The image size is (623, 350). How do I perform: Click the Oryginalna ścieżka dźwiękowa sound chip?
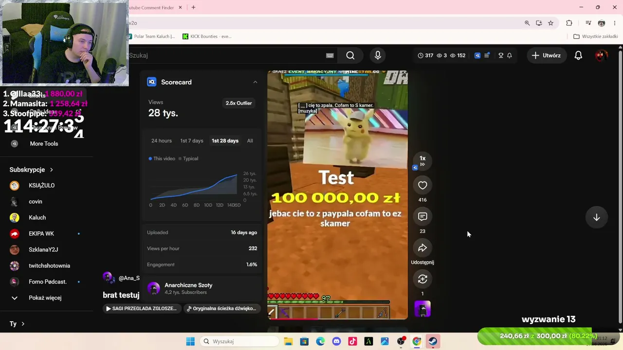[221, 309]
